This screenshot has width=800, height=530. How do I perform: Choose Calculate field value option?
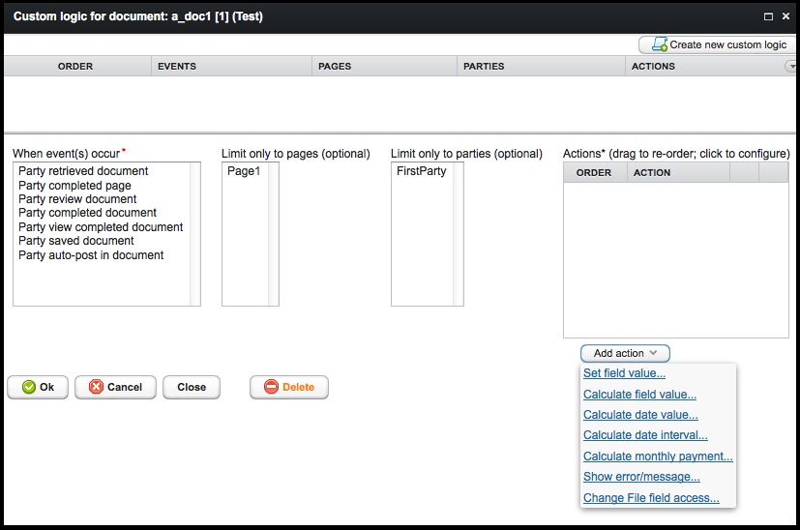[639, 395]
